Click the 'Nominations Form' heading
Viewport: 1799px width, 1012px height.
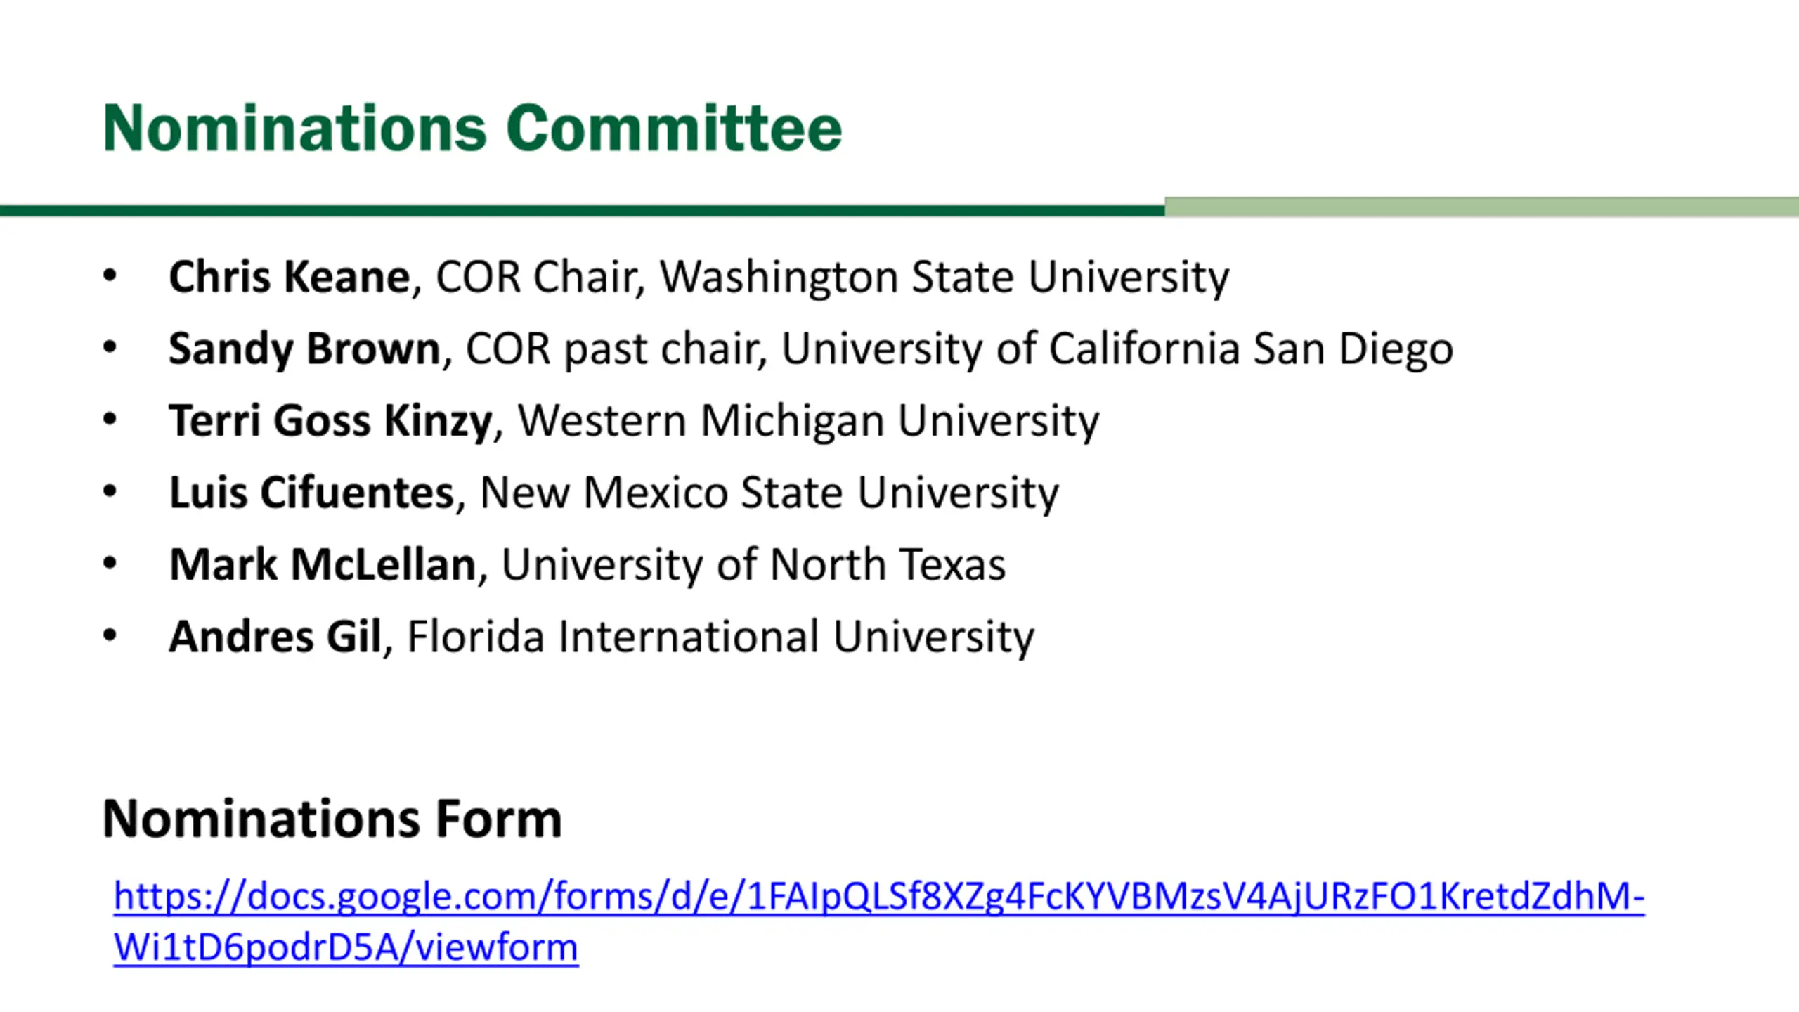point(332,819)
